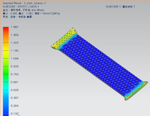Select the 'SUBCASE - STATIC LOADS 1' text line
This screenshot has width=150, height=116.
point(21,7)
